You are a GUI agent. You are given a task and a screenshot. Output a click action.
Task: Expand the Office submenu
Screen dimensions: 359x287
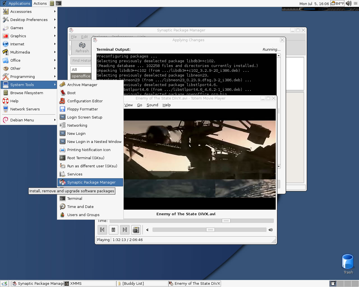(29, 60)
